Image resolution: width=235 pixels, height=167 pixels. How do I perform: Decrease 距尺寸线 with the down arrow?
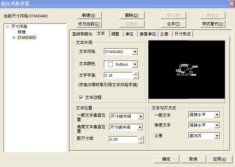(x=141, y=141)
